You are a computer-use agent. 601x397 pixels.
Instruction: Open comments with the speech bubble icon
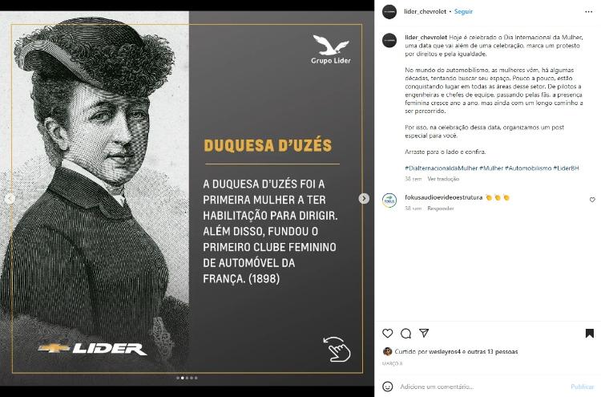click(405, 334)
